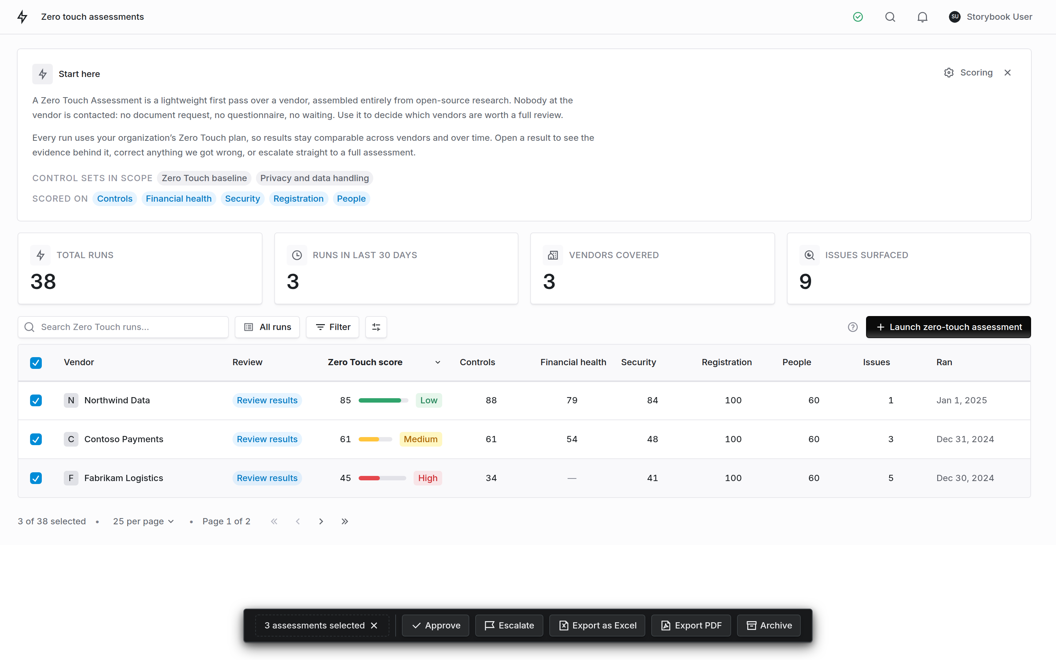
Task: Open the 25 per page dropdown
Action: click(144, 521)
